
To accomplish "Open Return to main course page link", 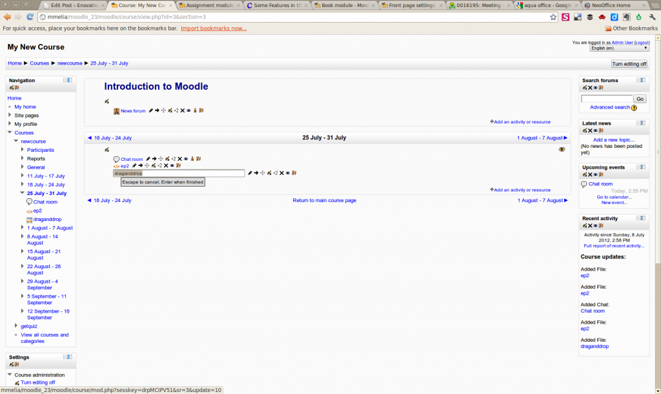I will tap(324, 200).
